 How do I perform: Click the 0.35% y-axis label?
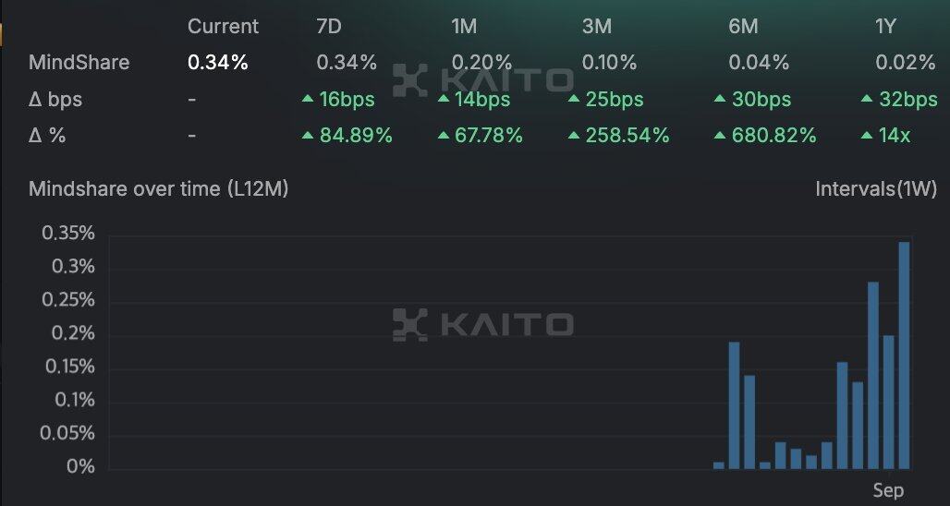[68, 233]
